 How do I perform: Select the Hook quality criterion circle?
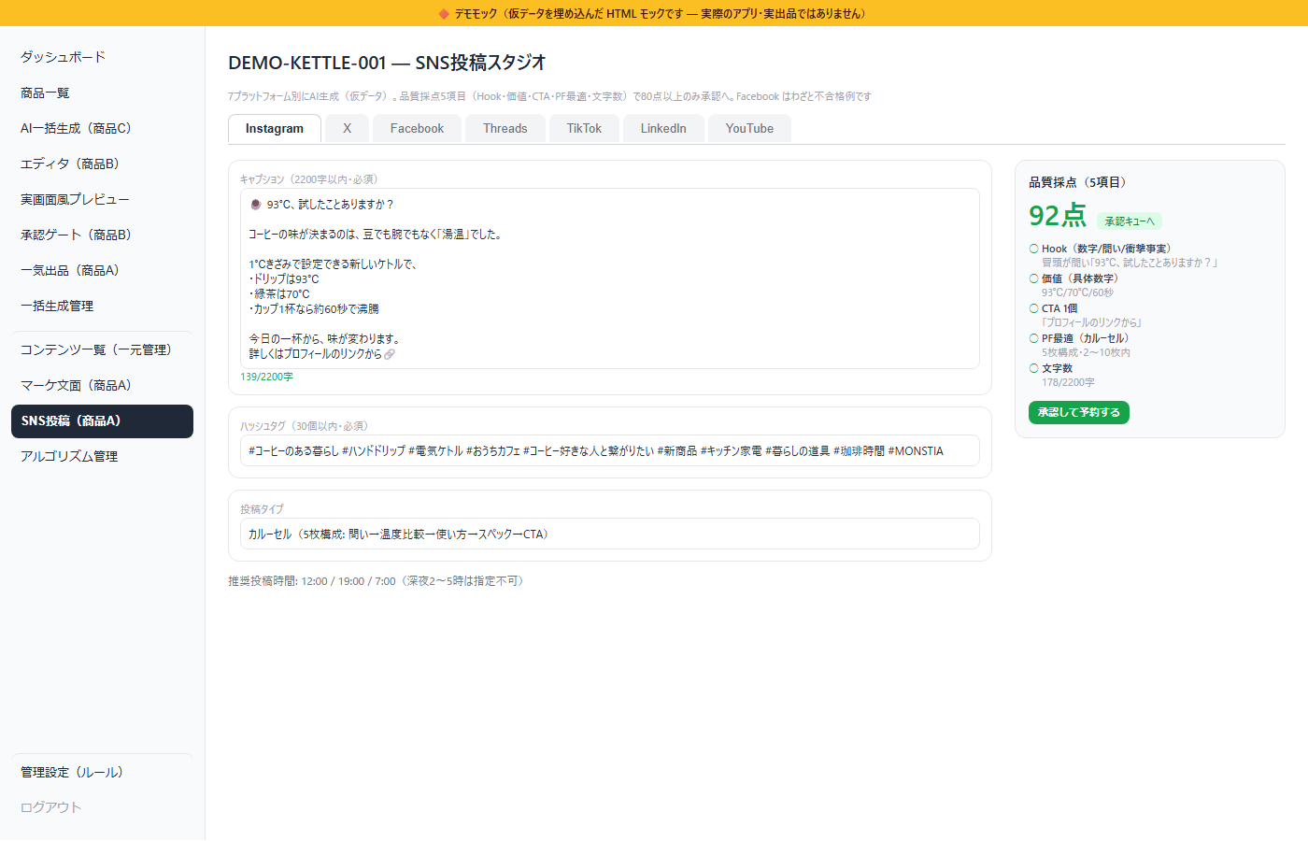[1033, 249]
